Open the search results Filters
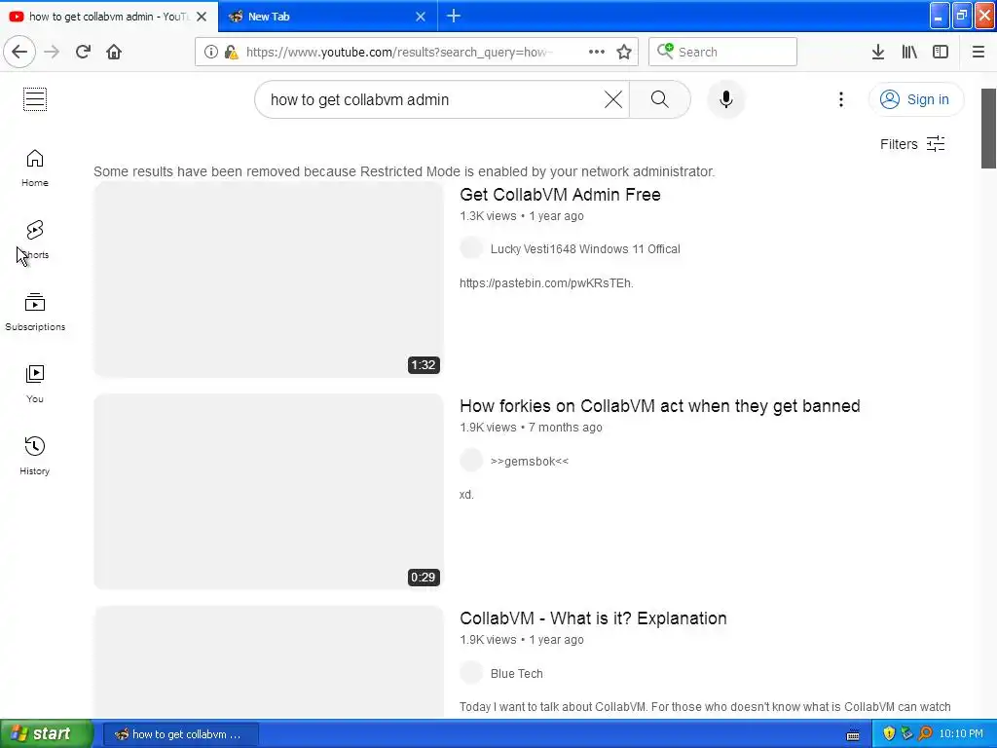This screenshot has height=748, width=997. coord(911,144)
